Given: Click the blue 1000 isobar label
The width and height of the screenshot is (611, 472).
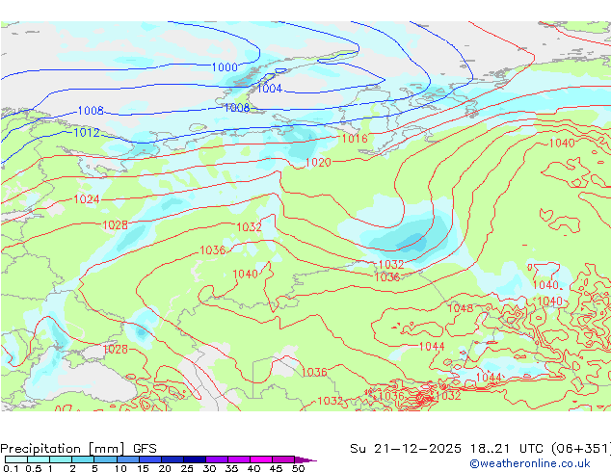Looking at the screenshot, I should click(225, 67).
